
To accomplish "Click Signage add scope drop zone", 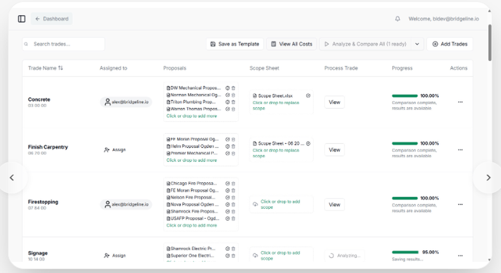I will tap(282, 255).
